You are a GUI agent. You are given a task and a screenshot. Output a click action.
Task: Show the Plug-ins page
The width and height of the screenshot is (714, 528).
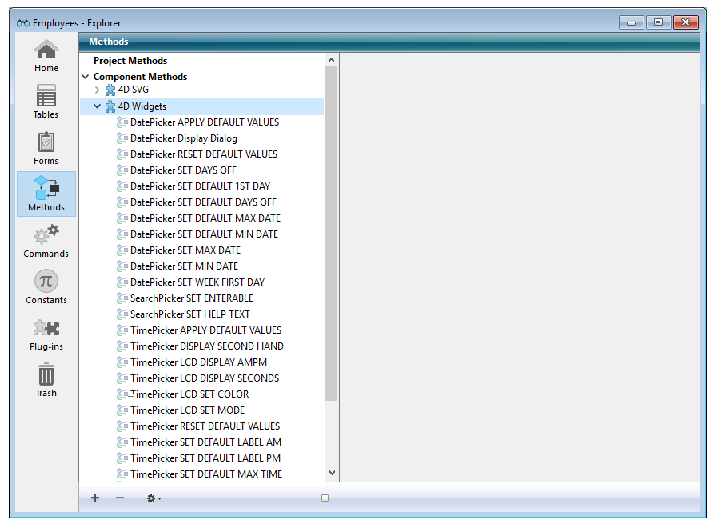coord(46,333)
